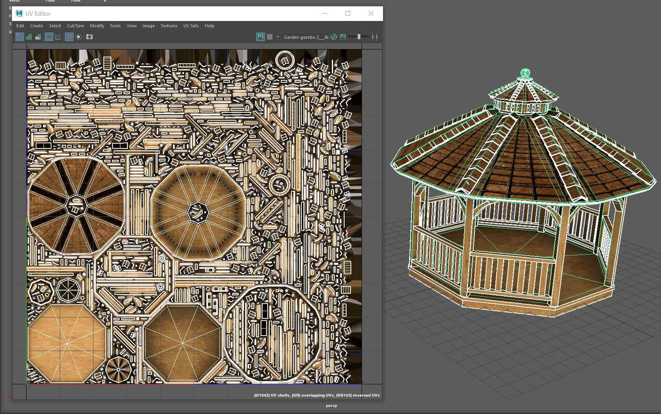Maximize the UV Editor window
This screenshot has width=661, height=414.
click(348, 13)
